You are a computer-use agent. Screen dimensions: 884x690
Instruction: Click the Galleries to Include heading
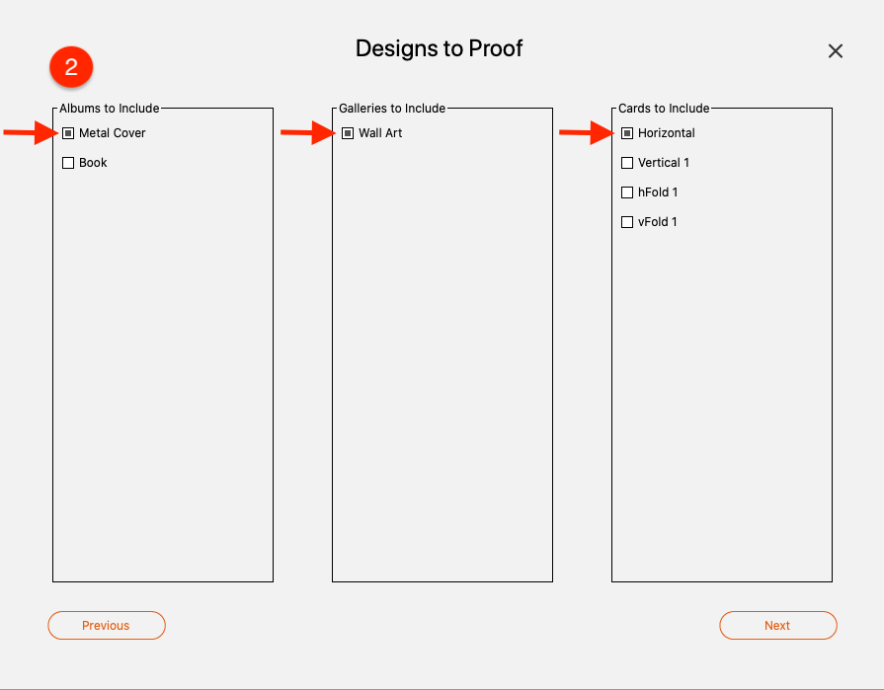(392, 109)
